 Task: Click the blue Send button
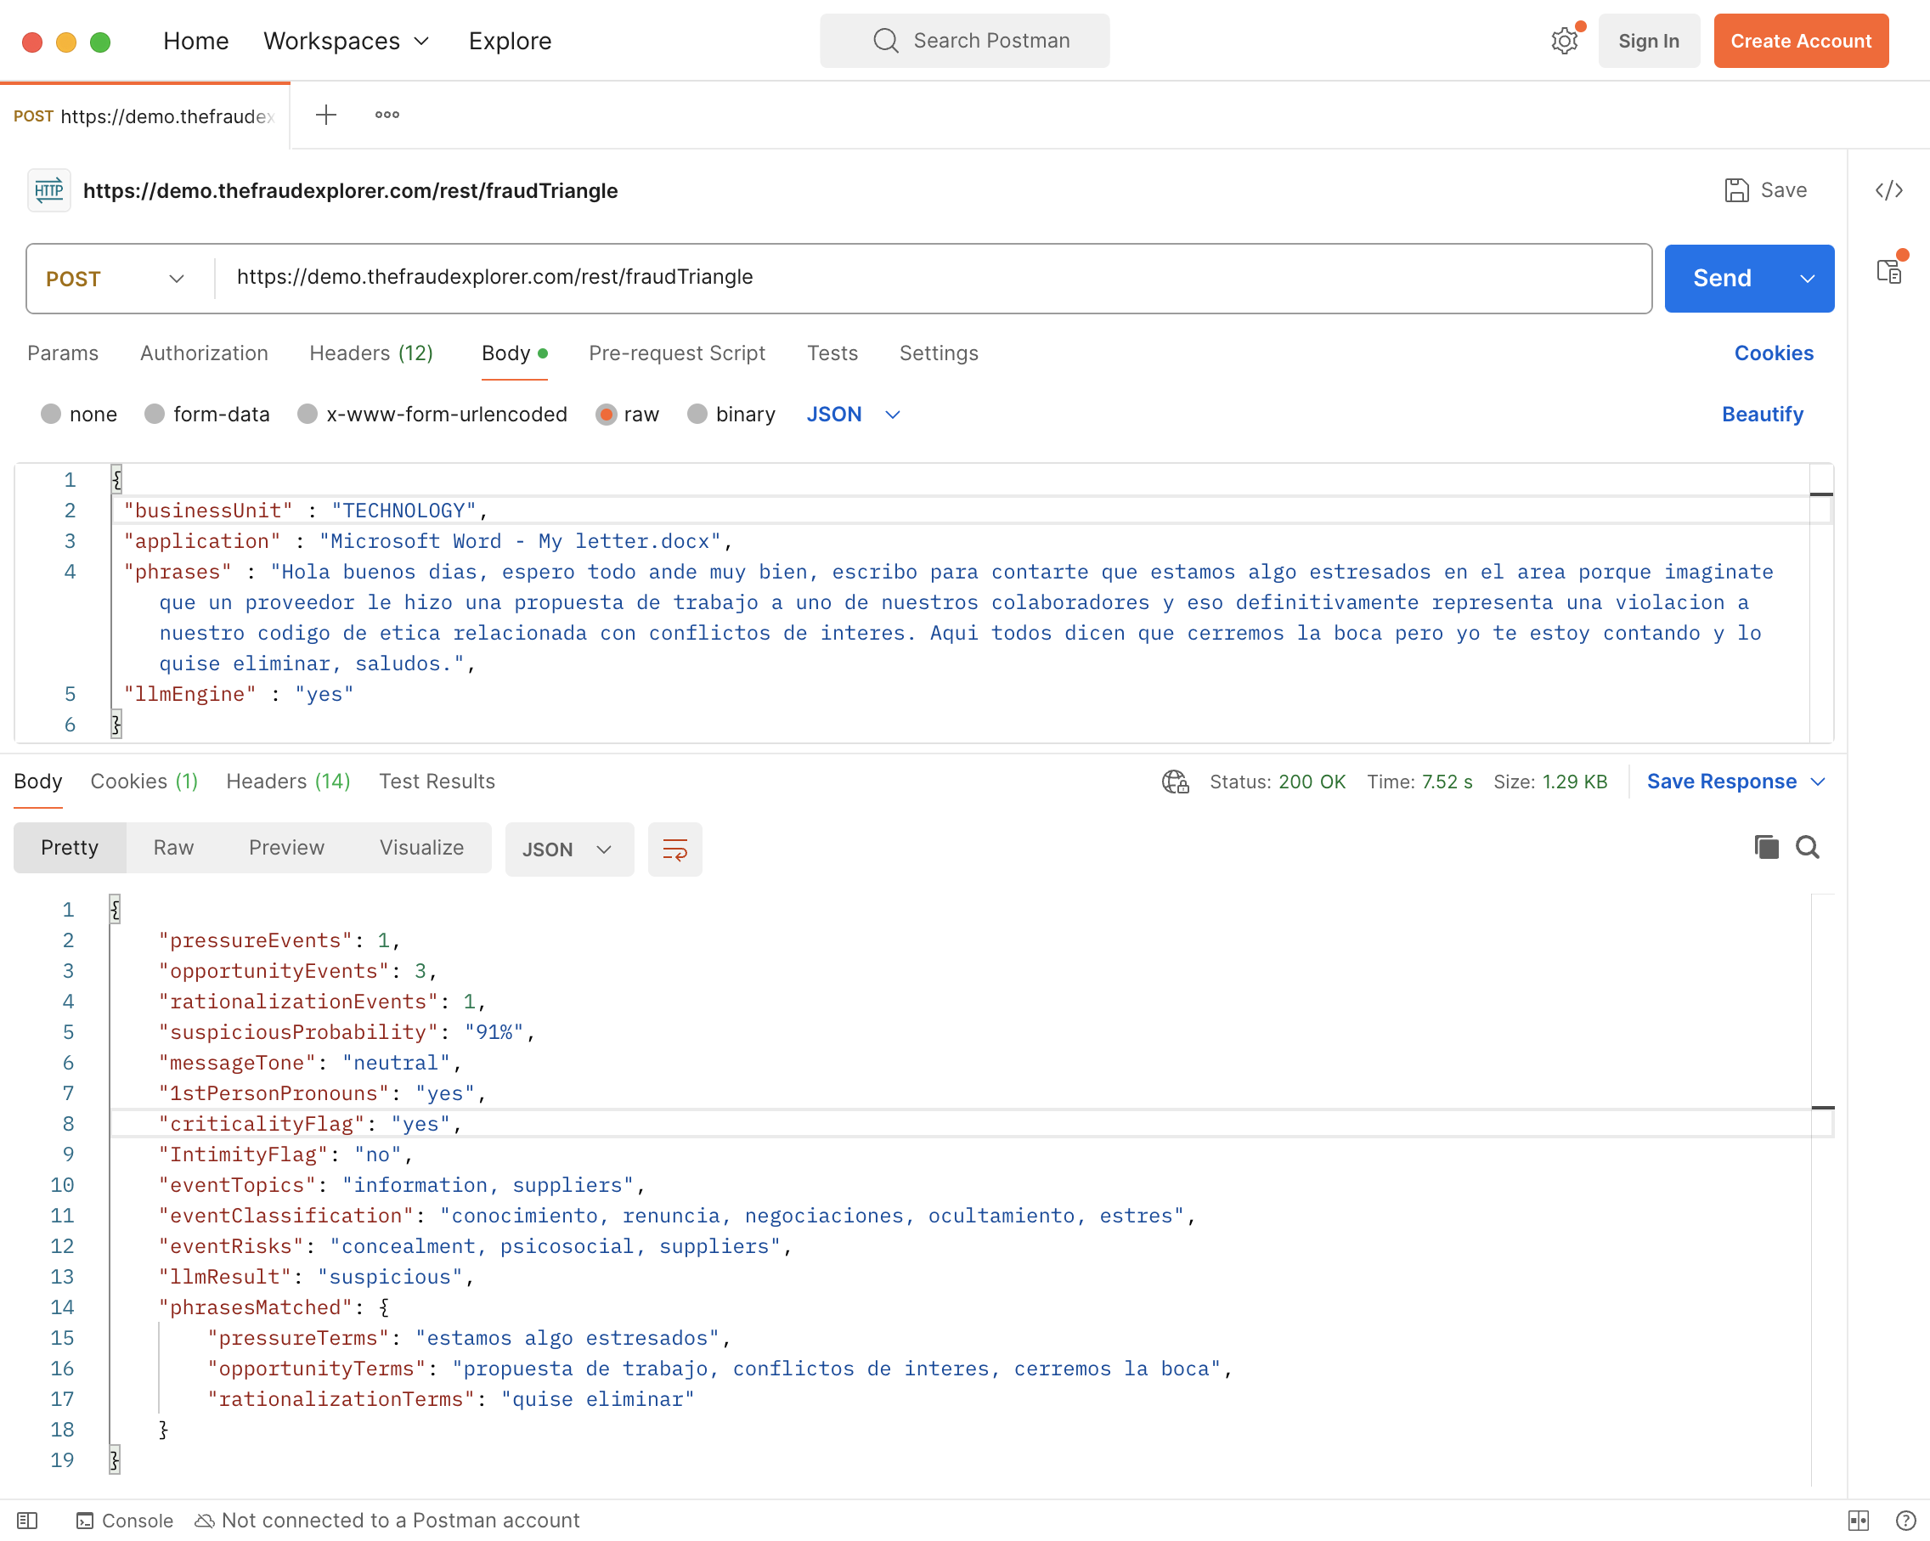pos(1723,279)
